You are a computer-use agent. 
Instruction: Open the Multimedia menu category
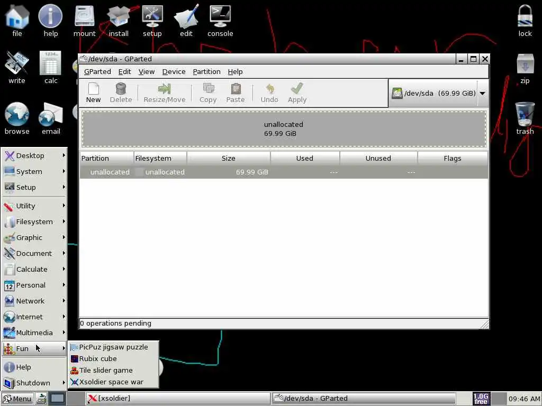click(x=34, y=333)
